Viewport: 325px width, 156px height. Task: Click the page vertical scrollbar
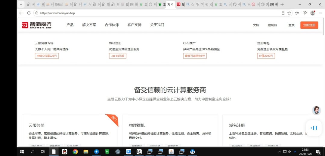(x=323, y=27)
